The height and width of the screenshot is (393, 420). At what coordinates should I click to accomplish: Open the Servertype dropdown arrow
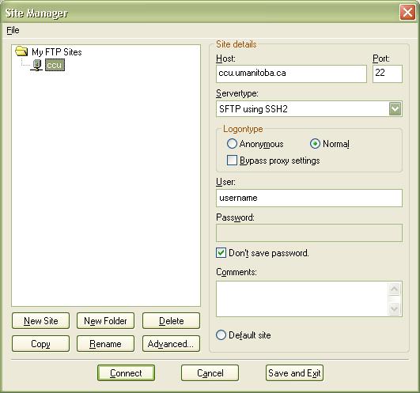[x=395, y=108]
